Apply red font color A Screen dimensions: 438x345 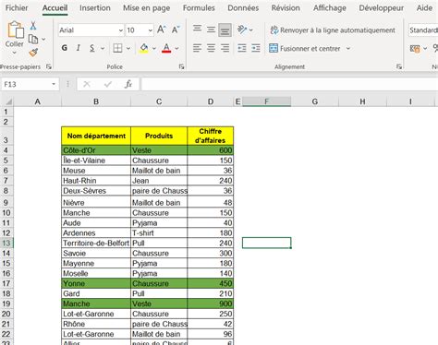click(x=166, y=48)
